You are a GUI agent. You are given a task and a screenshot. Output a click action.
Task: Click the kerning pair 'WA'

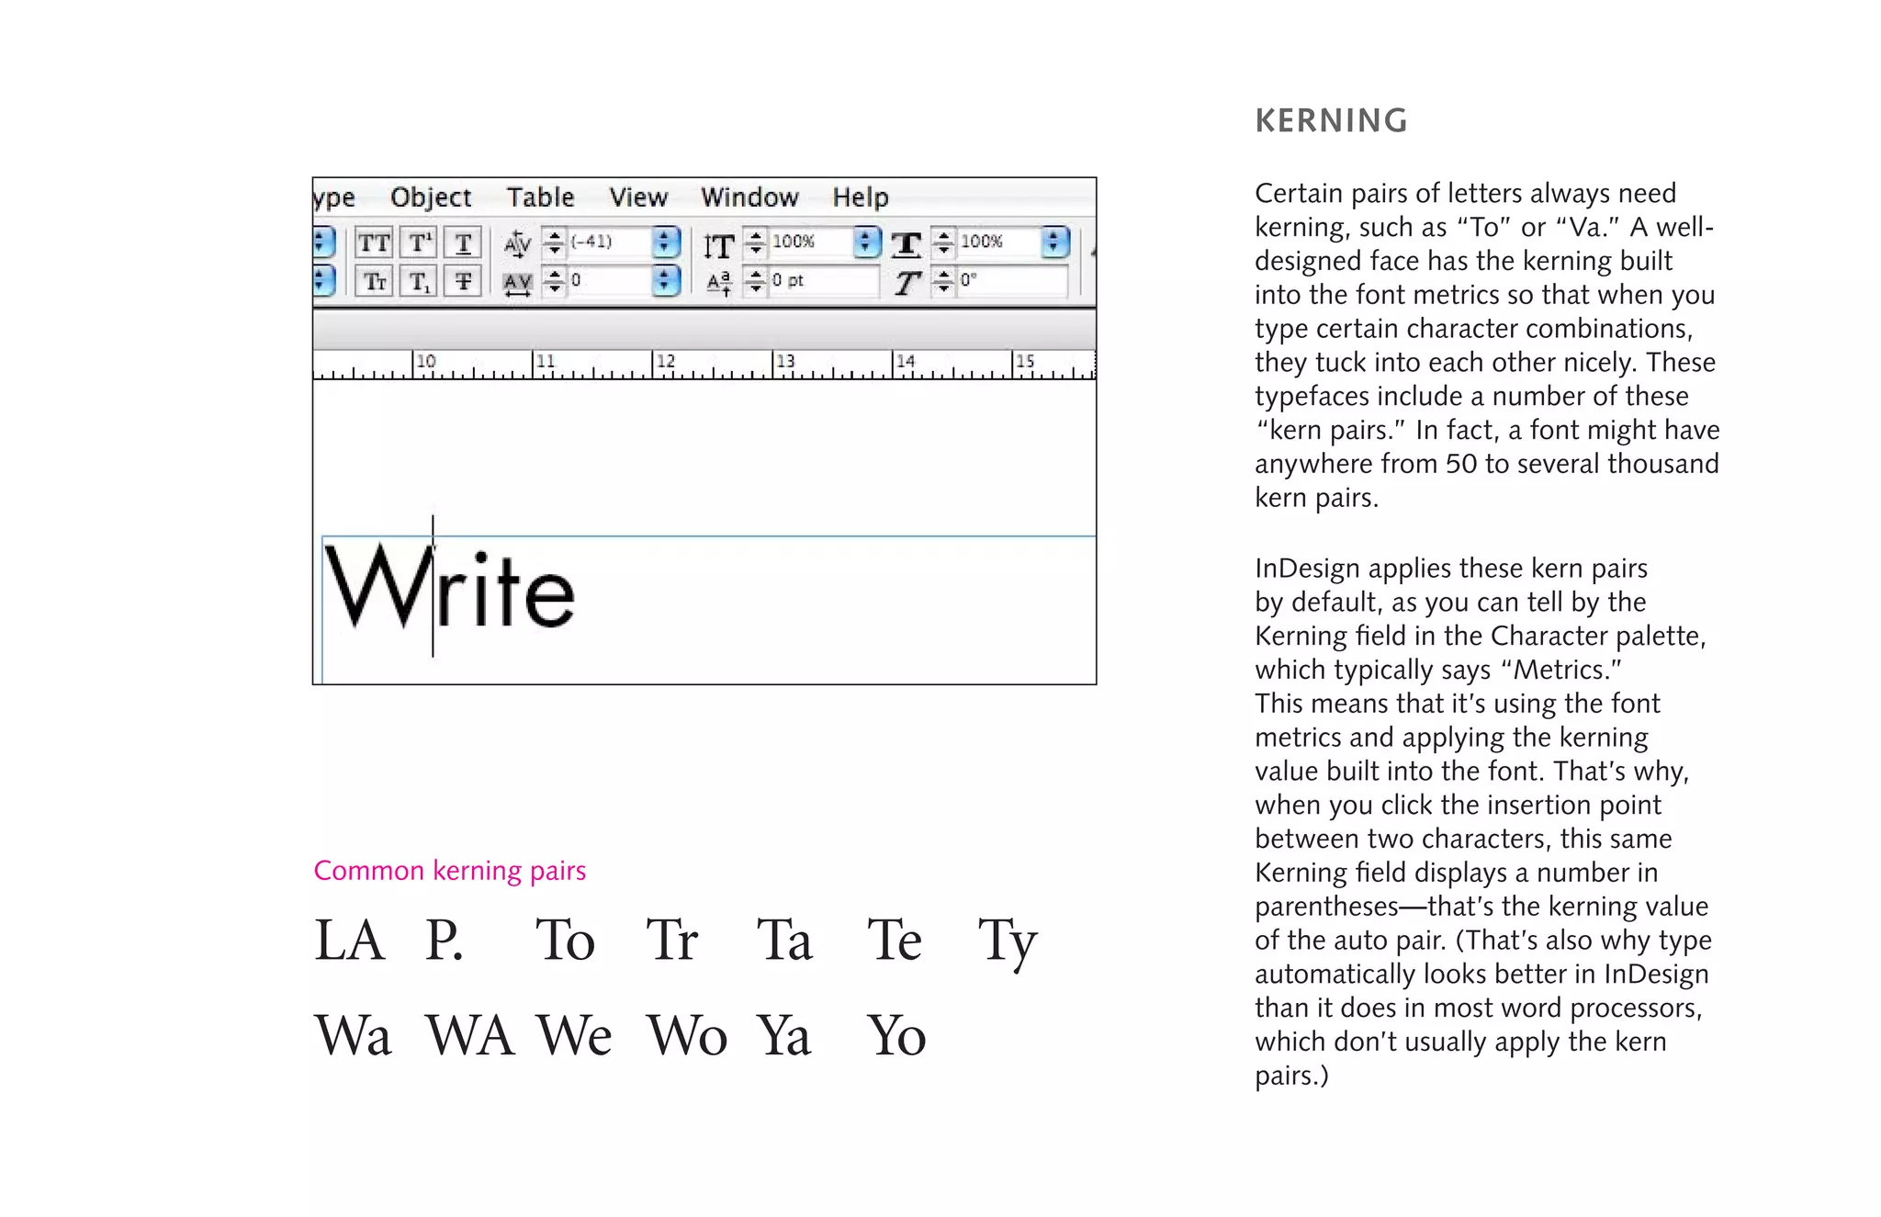click(469, 1035)
